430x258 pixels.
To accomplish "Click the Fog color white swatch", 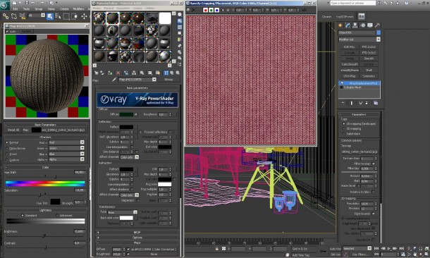I will point(164,184).
